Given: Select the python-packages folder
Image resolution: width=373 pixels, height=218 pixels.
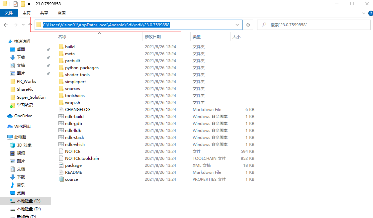Looking at the screenshot, I should click(x=82, y=67).
